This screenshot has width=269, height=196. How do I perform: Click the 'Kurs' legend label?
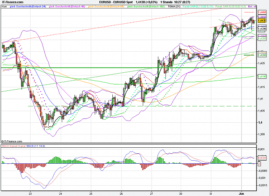point(4,6)
